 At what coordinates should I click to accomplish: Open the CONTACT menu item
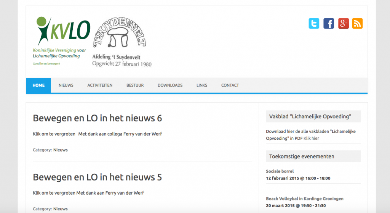point(230,85)
